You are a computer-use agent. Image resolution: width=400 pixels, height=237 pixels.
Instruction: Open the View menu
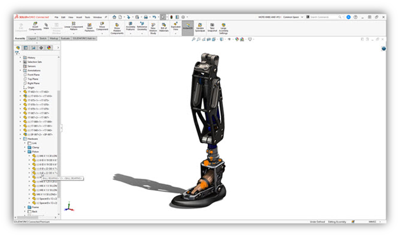pos(70,17)
